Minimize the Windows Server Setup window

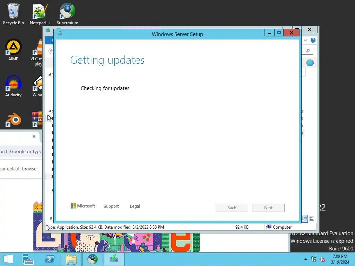pyautogui.click(x=269, y=33)
